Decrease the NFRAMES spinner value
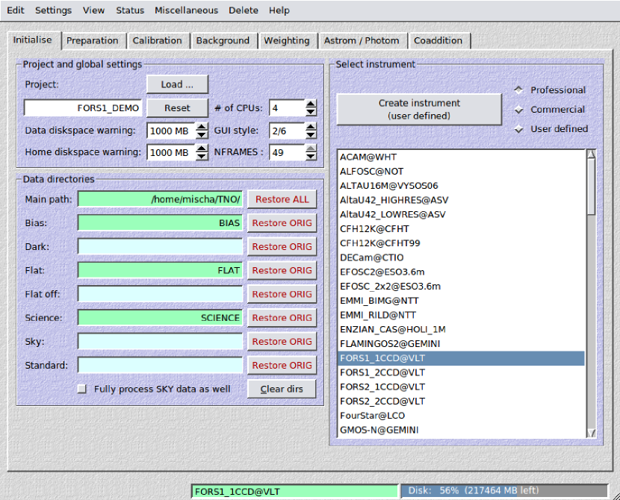620x500 pixels. (311, 157)
